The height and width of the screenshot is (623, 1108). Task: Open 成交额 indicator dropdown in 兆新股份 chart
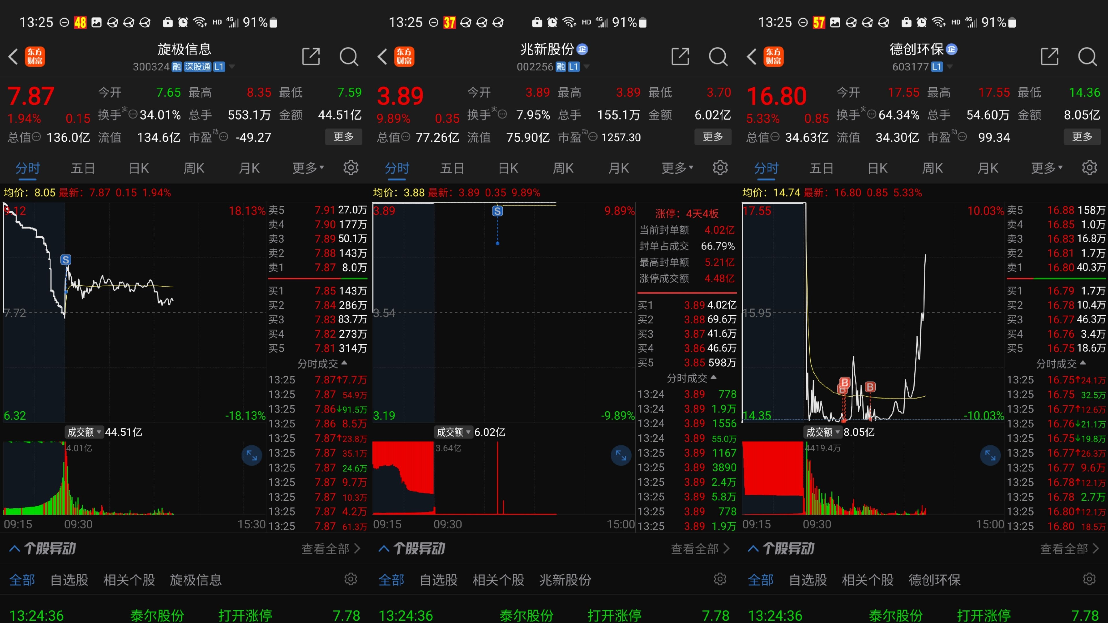(453, 432)
